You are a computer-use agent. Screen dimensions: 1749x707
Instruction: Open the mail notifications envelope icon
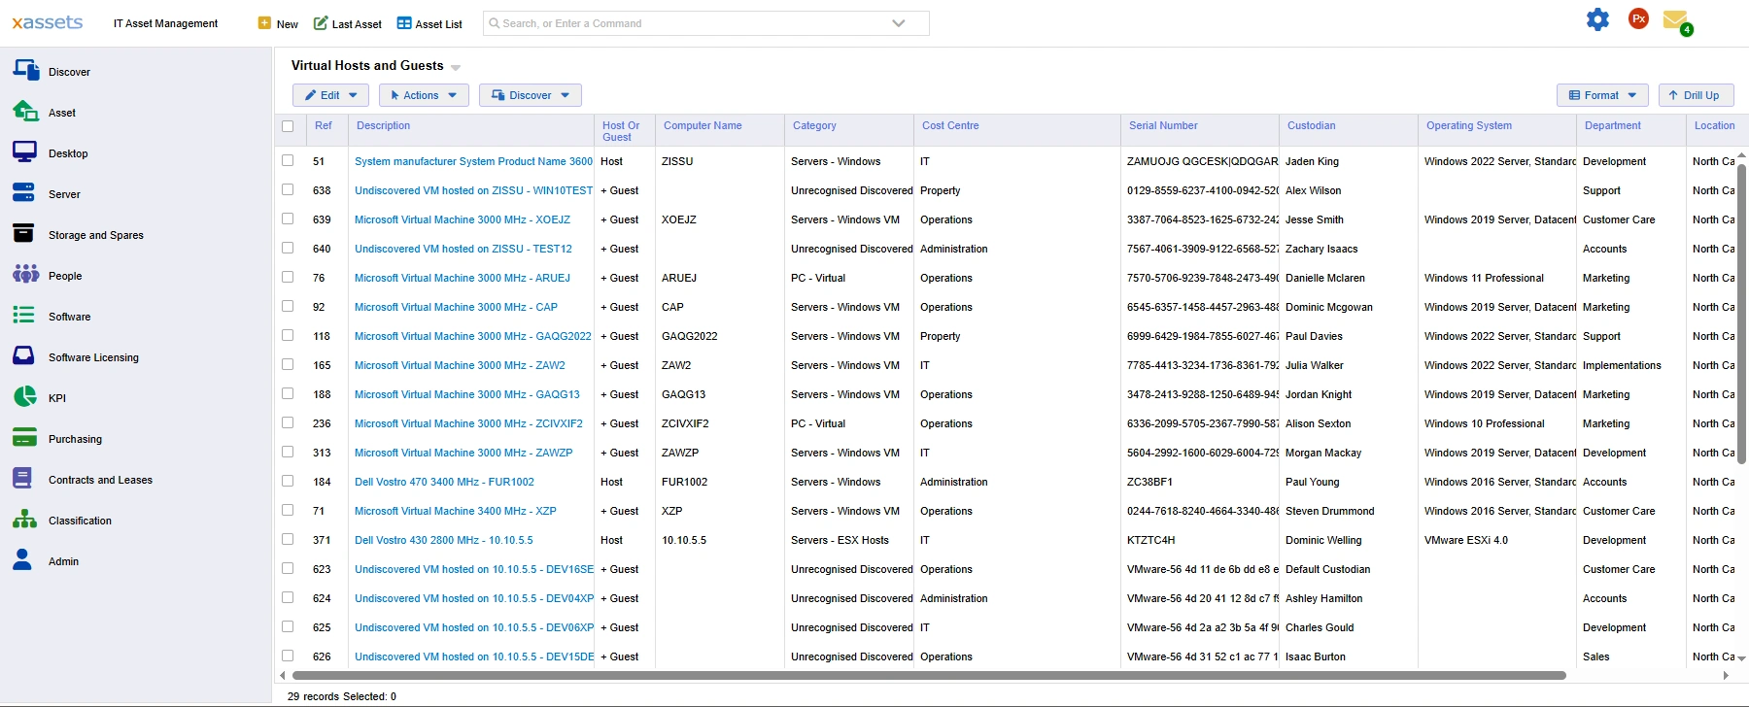point(1674,20)
